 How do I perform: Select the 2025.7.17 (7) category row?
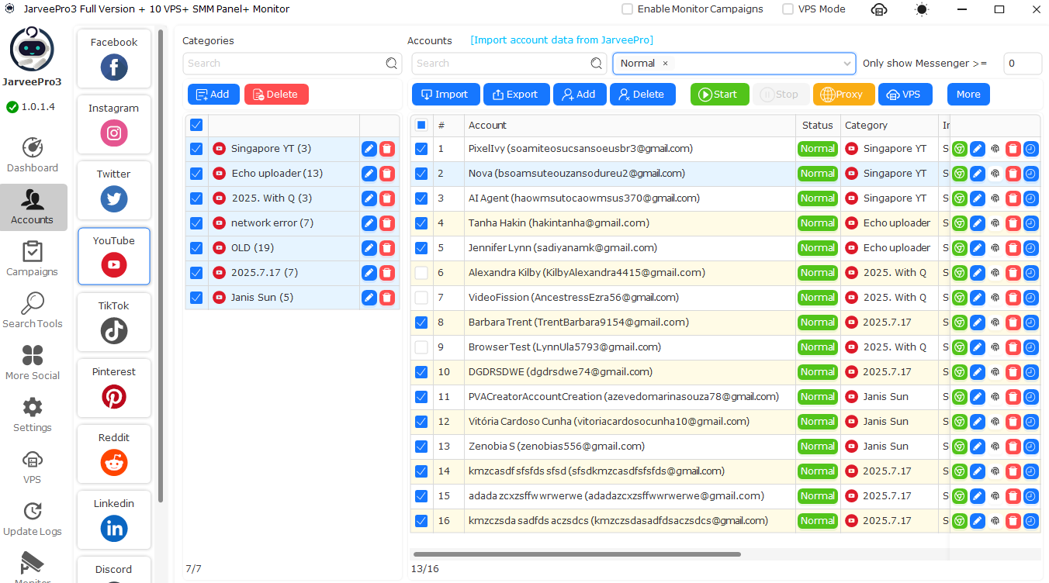(293, 273)
